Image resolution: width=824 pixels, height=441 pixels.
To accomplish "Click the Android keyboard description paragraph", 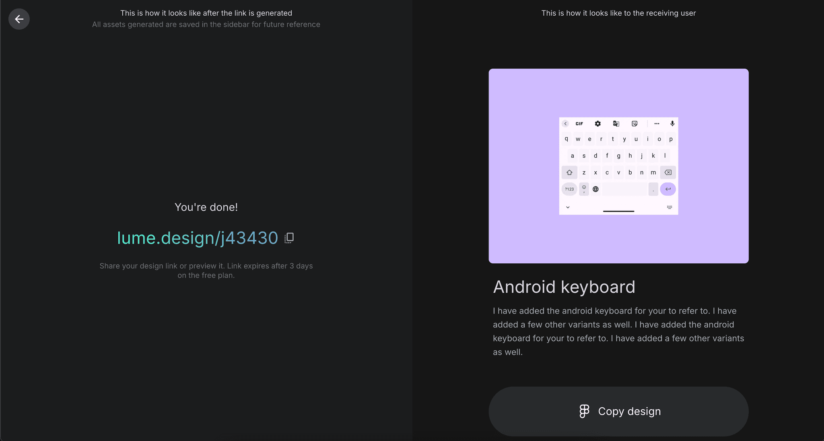I will coord(618,331).
